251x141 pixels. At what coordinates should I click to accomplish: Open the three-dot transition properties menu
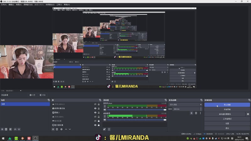click(200, 113)
